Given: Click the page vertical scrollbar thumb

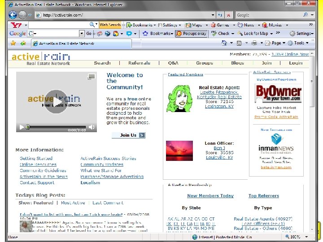Looking at the screenshot, I should click(x=312, y=82).
